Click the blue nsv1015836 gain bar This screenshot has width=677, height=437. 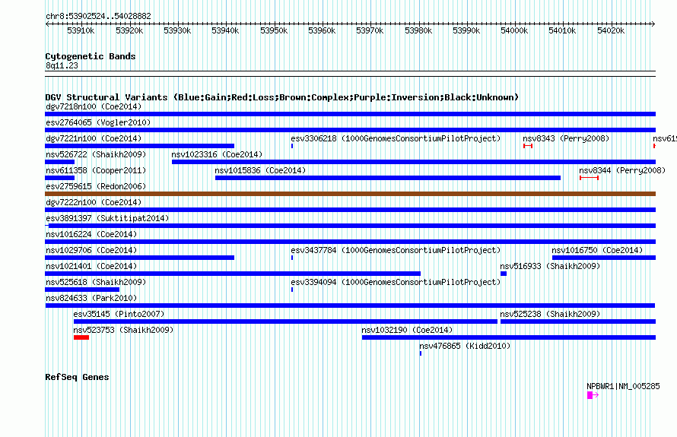(388, 178)
